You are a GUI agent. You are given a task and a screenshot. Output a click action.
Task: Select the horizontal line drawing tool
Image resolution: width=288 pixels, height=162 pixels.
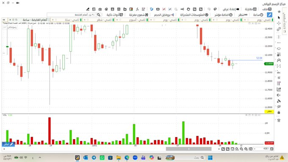coord(279,43)
